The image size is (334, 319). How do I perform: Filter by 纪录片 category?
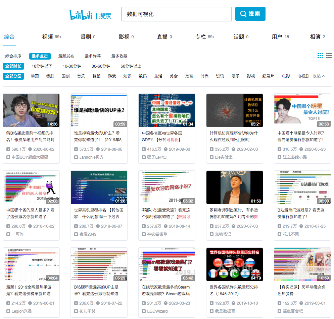[x=268, y=76]
